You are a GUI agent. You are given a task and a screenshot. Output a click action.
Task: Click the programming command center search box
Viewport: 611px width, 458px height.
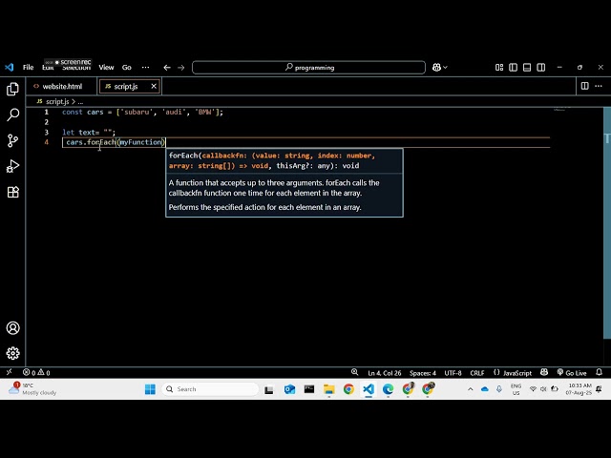tap(310, 68)
